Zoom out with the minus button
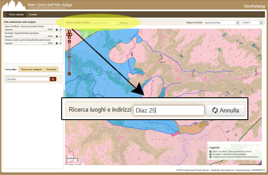 click(x=69, y=74)
